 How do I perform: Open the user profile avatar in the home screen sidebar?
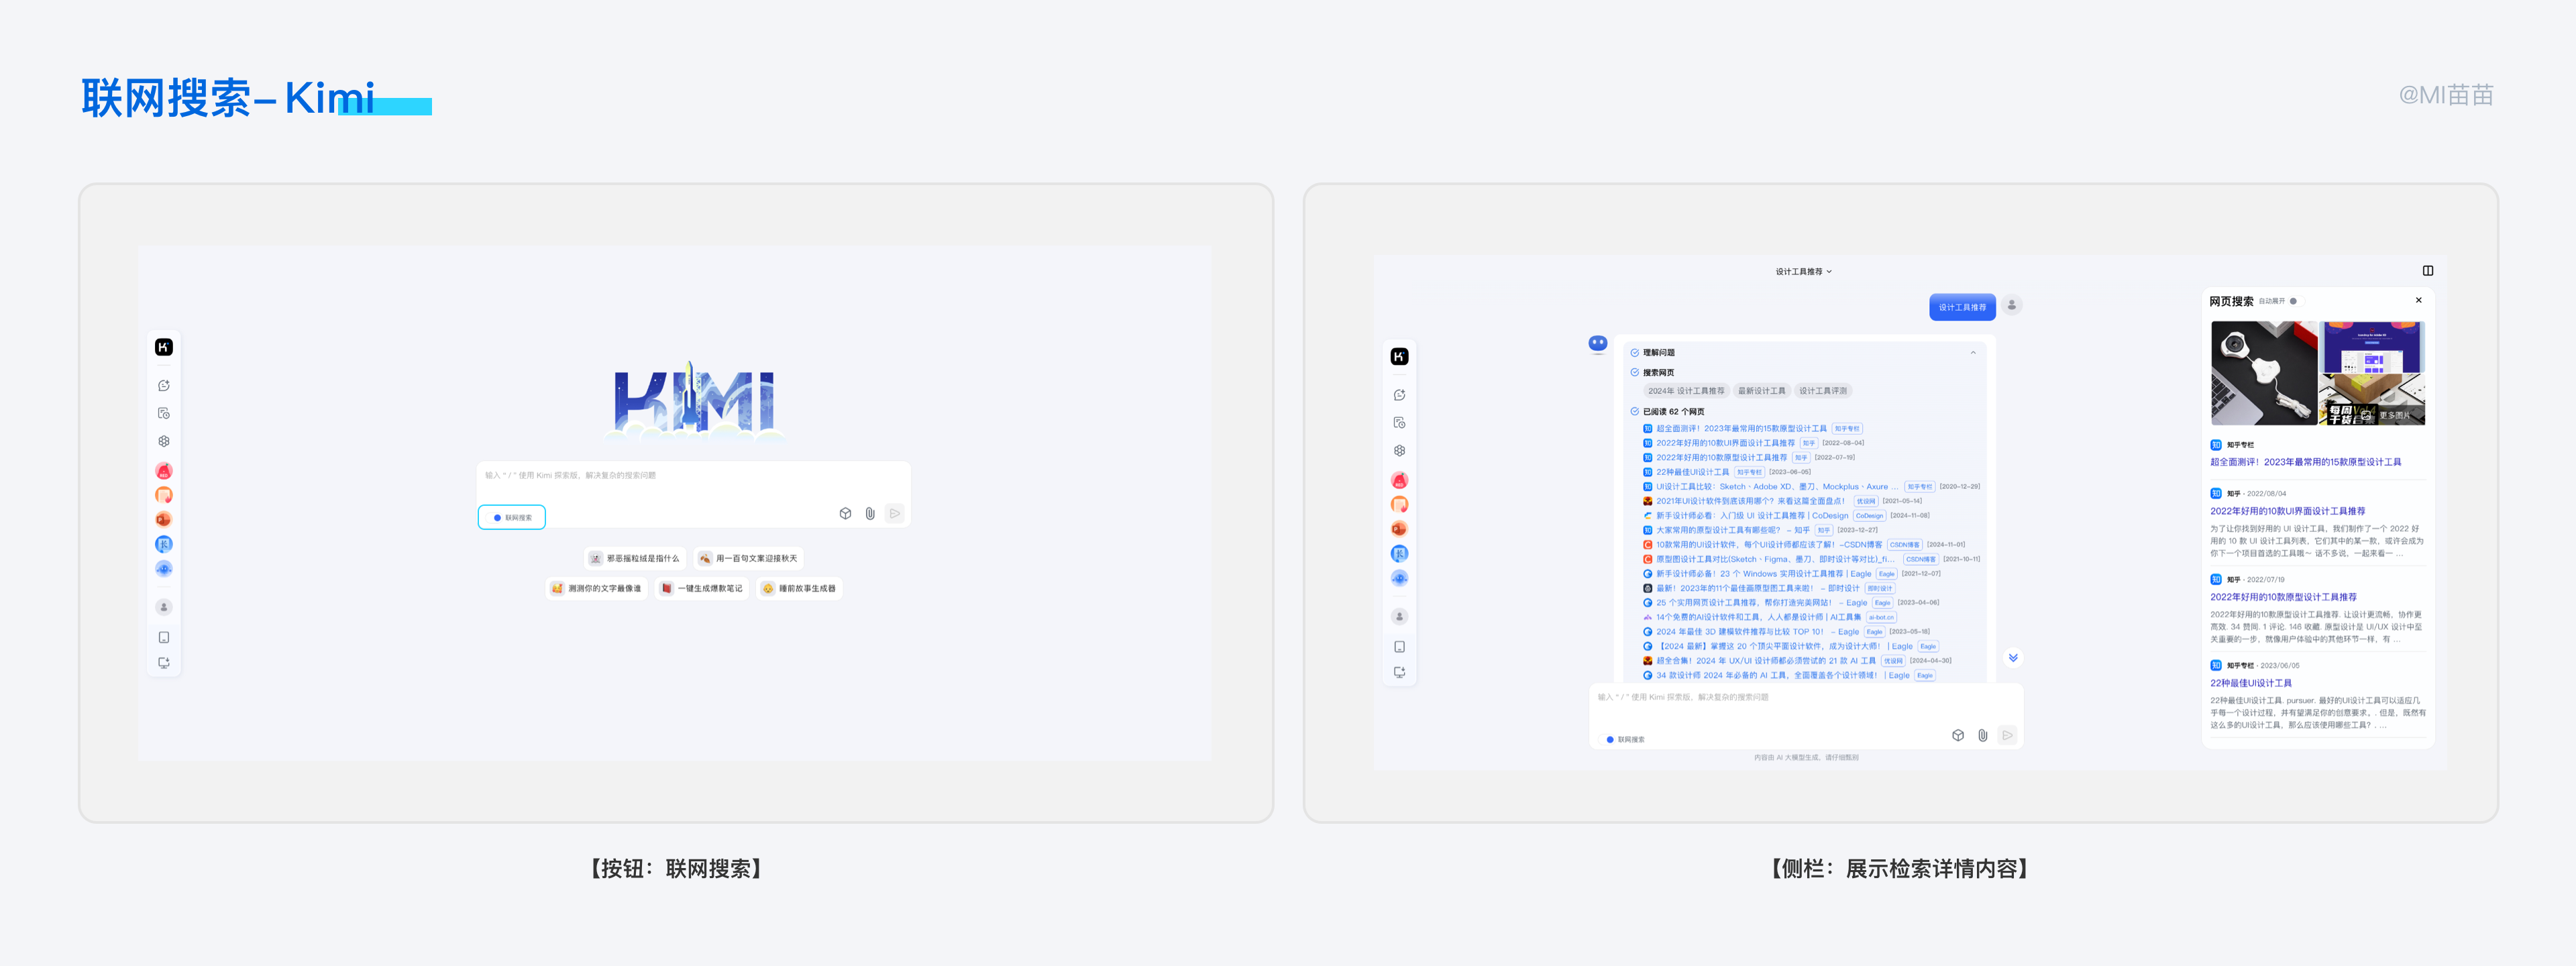[x=164, y=607]
